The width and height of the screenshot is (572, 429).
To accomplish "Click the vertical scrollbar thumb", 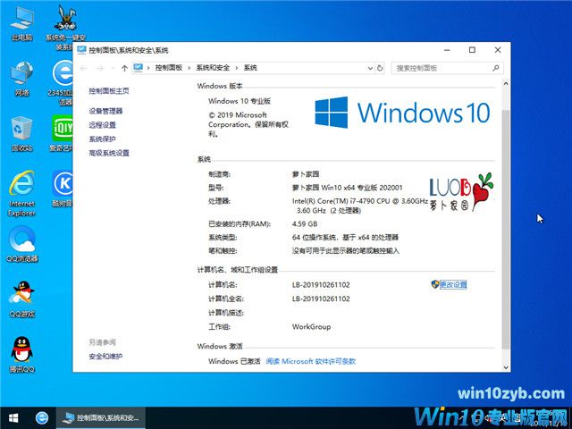I will 506,229.
